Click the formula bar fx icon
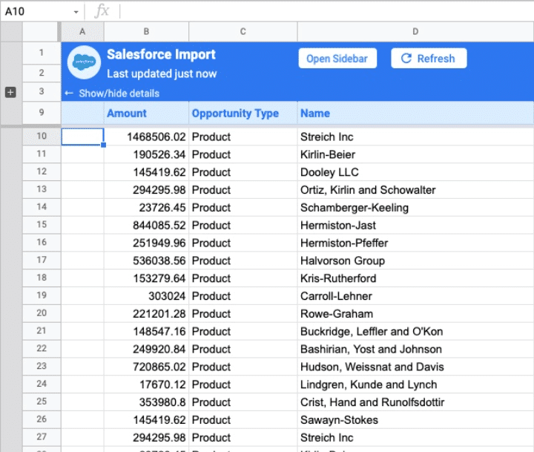Image resolution: width=534 pixels, height=452 pixels. pyautogui.click(x=102, y=11)
